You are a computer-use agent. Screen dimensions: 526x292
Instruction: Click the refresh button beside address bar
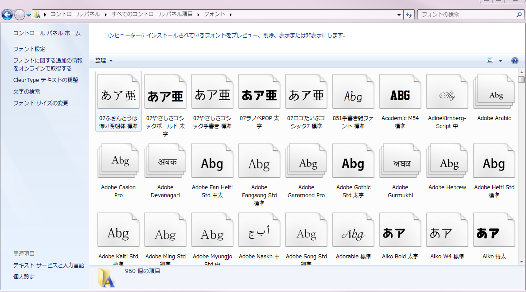pos(409,15)
